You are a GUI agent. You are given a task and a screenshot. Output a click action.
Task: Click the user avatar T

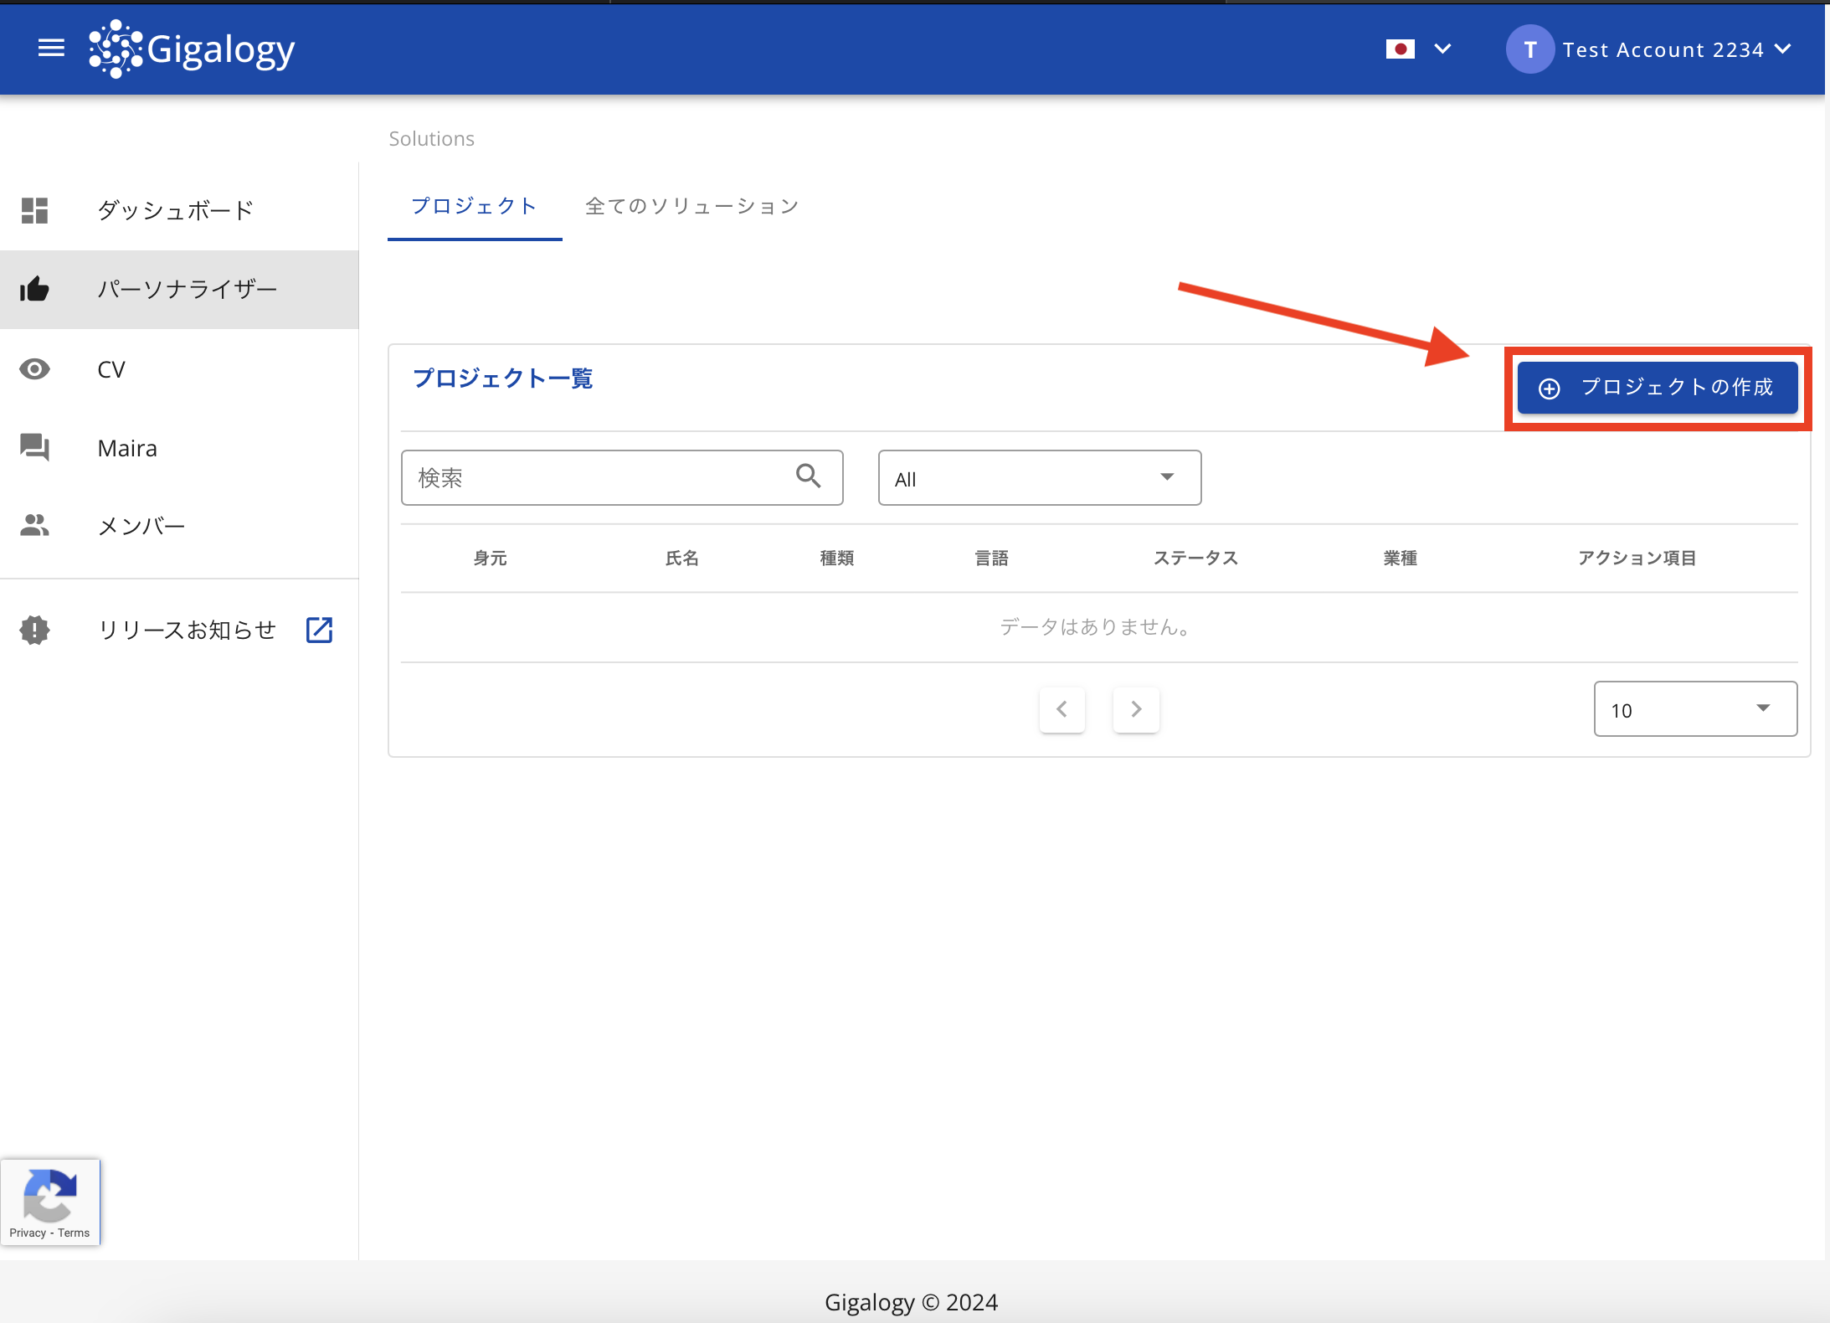click(1529, 49)
